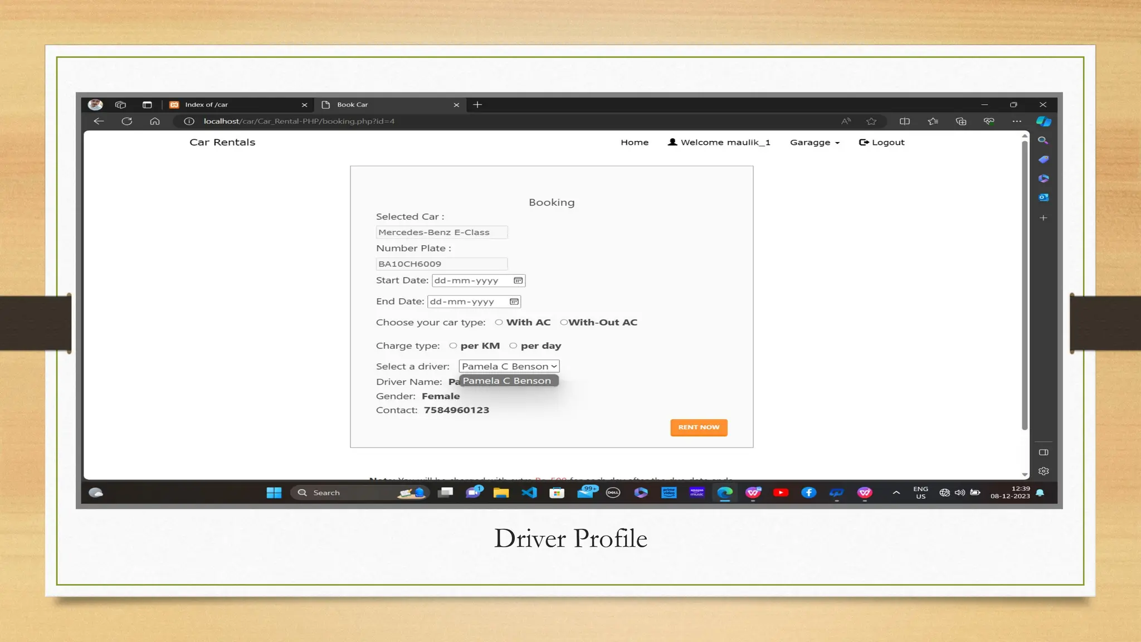Select the With AC radio button
Screen dimensions: 1141x642
[499, 322]
